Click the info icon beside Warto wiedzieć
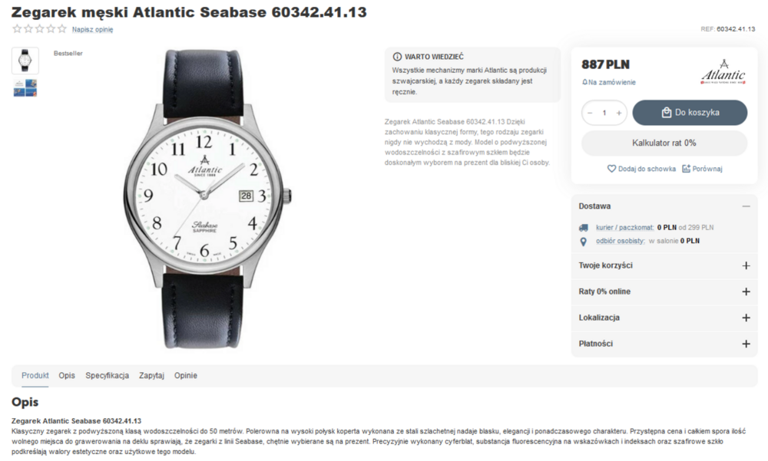Image resolution: width=768 pixels, height=461 pixels. (397, 57)
